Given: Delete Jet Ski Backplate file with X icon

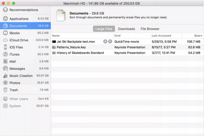Looking at the screenshot, I should (x=105, y=42).
